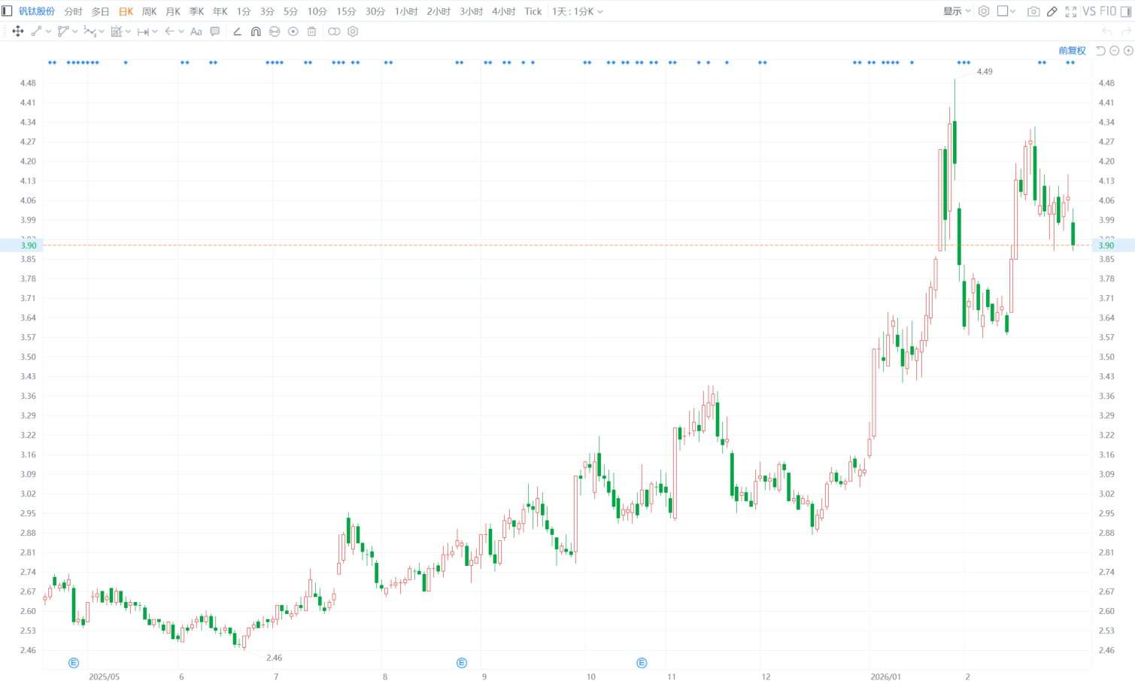Click the E event marker near 2025/05
This screenshot has height=684, width=1135.
click(x=74, y=663)
